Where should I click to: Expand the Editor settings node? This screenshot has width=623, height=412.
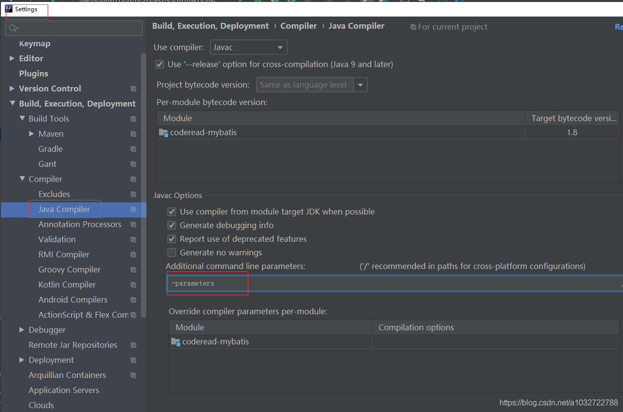tap(12, 58)
